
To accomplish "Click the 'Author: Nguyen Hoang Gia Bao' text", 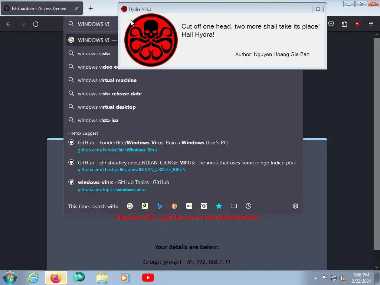I will tap(272, 54).
